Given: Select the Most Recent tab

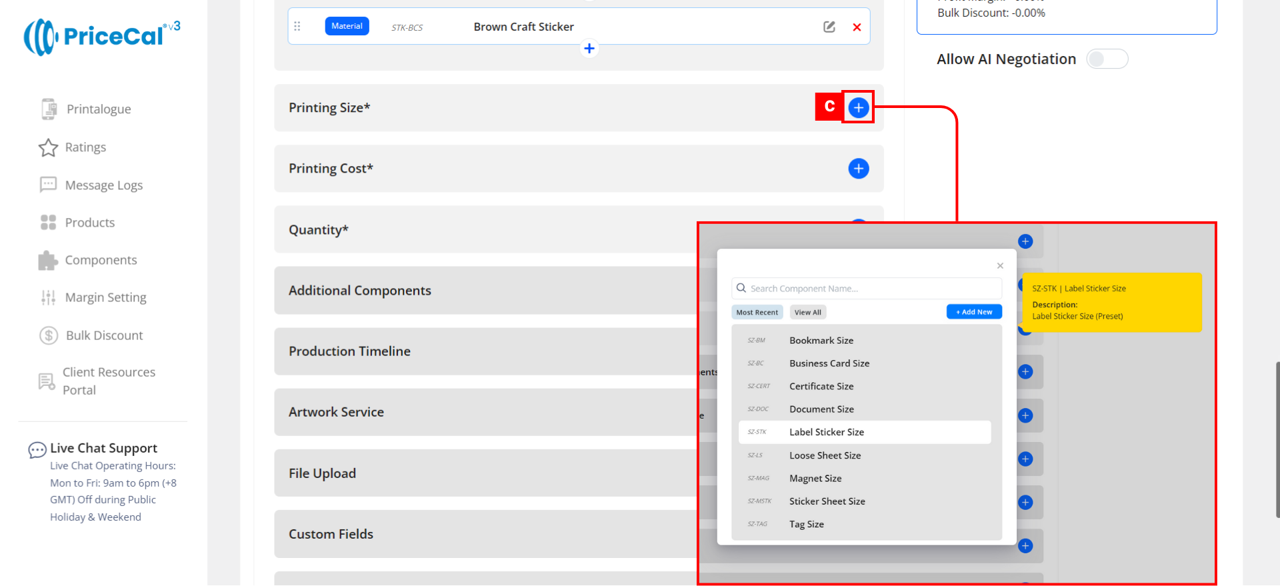Looking at the screenshot, I should click(x=757, y=312).
